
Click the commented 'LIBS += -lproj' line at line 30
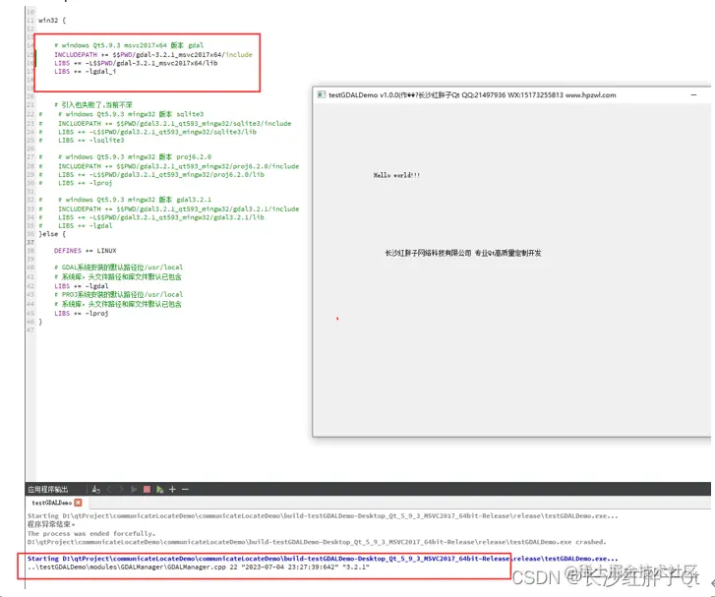[x=85, y=183]
